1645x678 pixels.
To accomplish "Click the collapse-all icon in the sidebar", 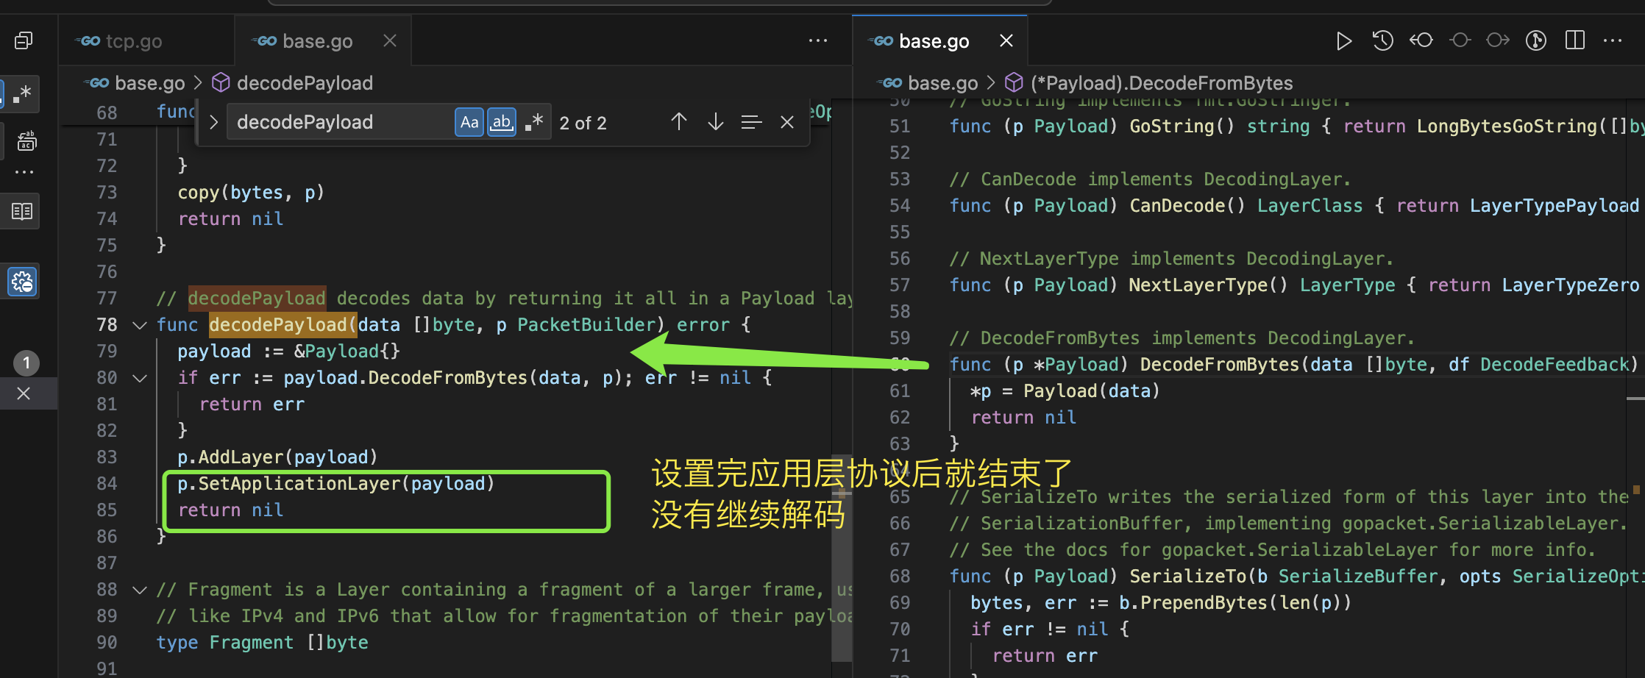I will [24, 40].
